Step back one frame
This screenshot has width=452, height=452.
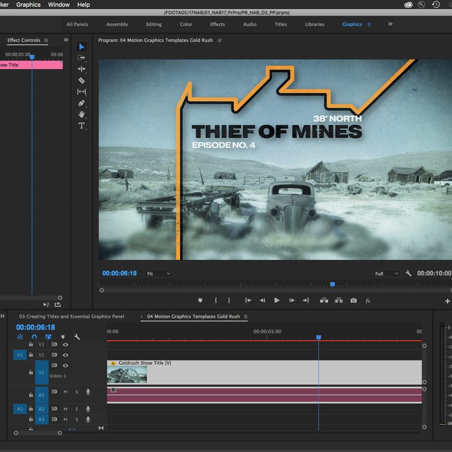point(262,300)
